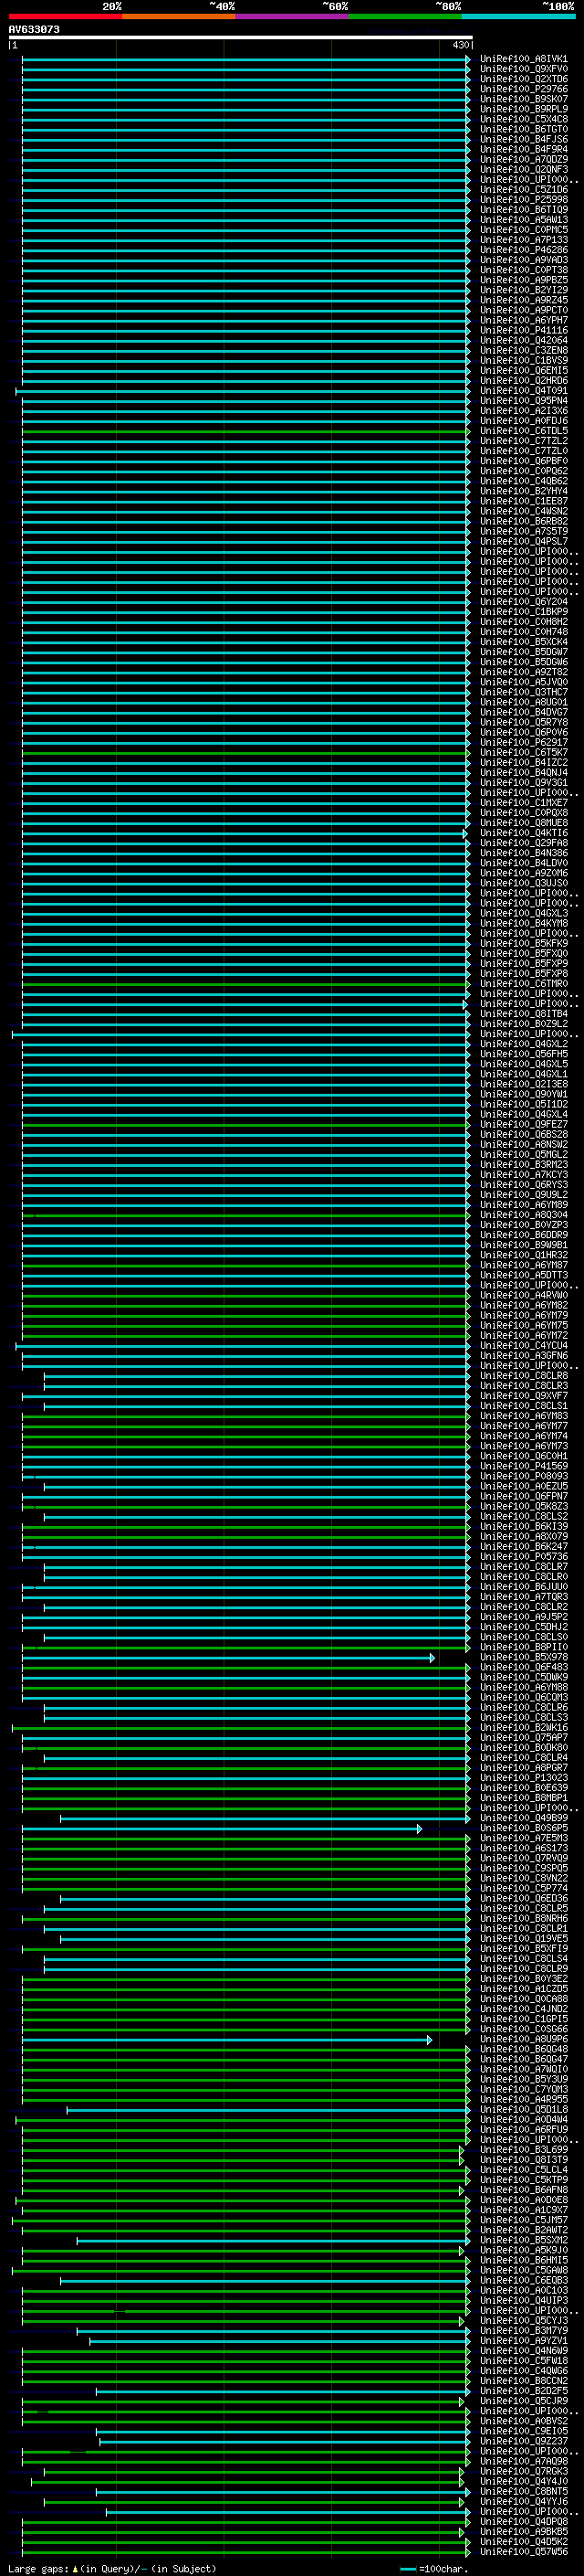
Task: Select the AV633073 query sequence label
Action: point(34,30)
